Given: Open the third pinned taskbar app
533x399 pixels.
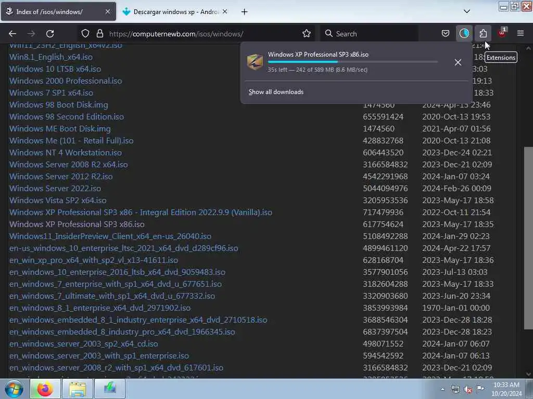Looking at the screenshot, I should (110, 389).
